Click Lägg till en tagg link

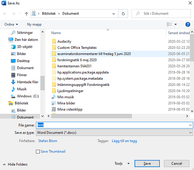click(124, 141)
